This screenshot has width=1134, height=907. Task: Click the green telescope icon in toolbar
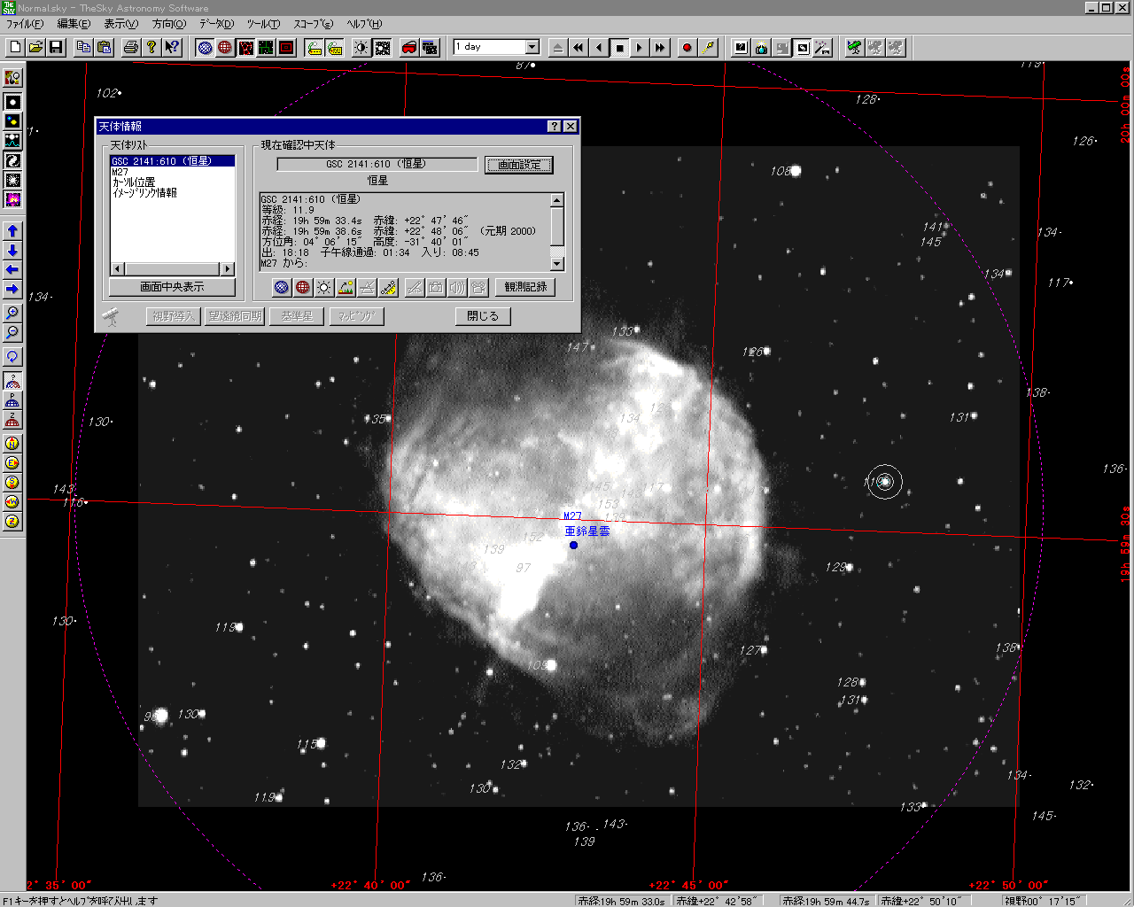(x=855, y=47)
